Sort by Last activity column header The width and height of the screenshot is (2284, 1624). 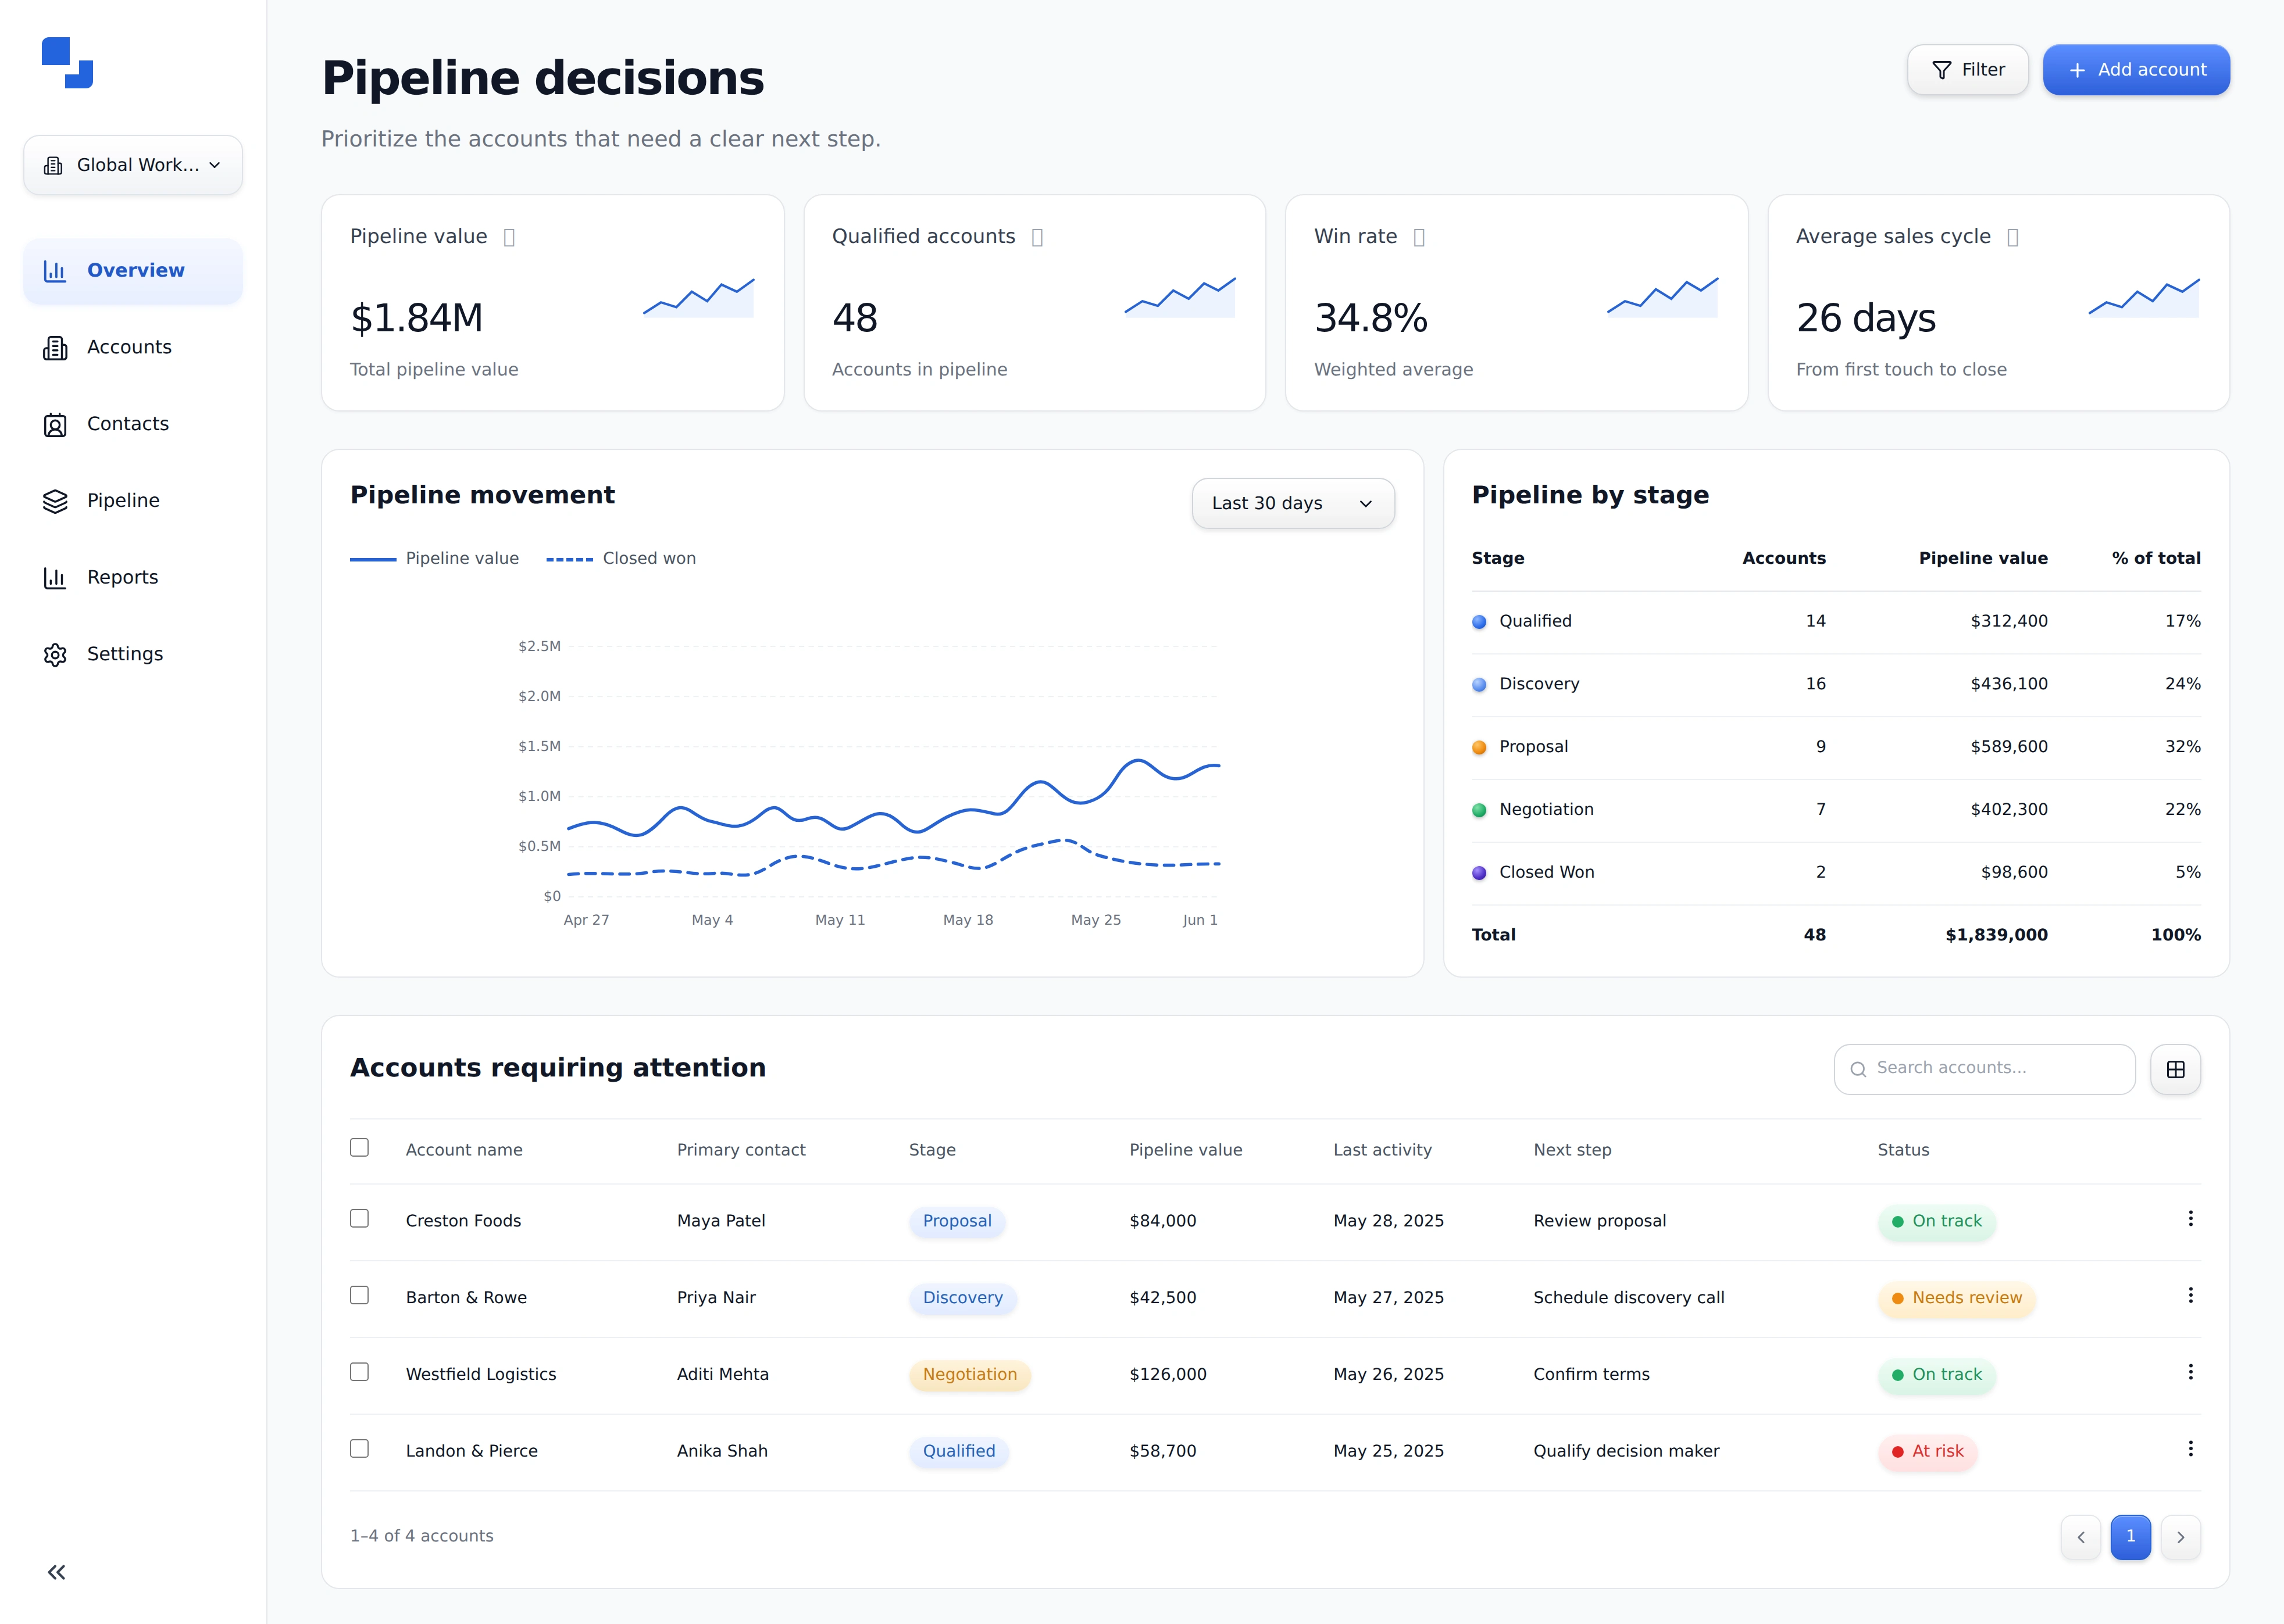click(x=1382, y=1150)
